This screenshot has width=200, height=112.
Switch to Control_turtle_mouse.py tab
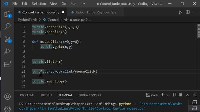click(x=41, y=12)
